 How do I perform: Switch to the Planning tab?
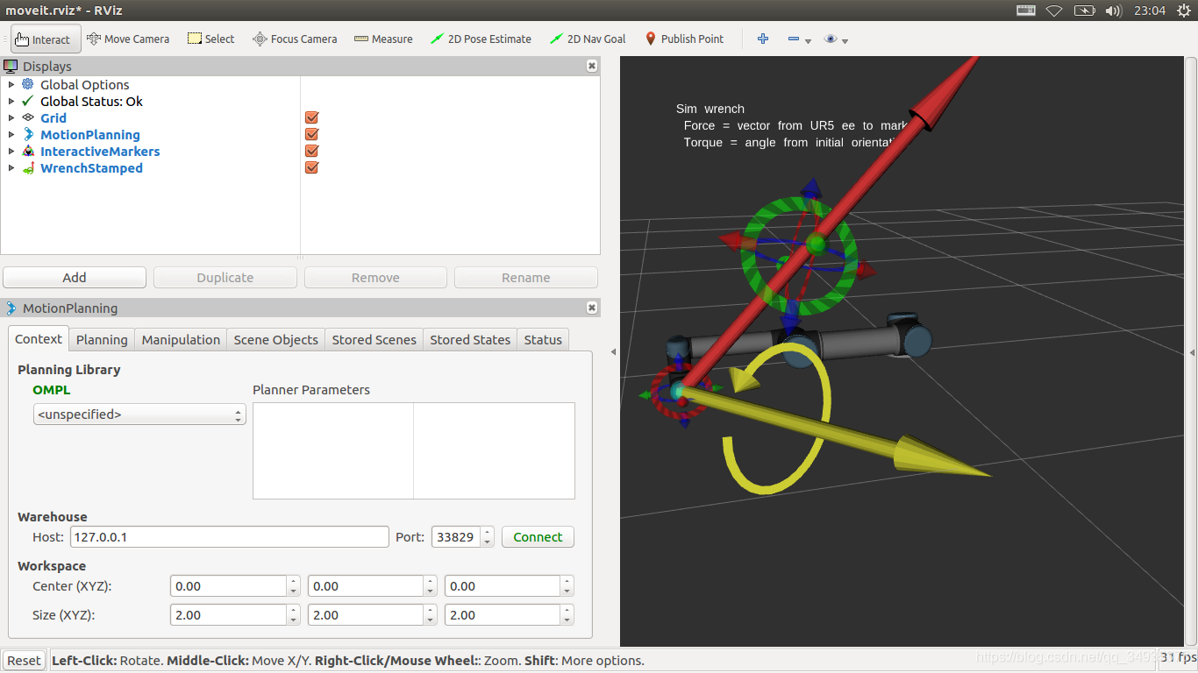click(102, 339)
